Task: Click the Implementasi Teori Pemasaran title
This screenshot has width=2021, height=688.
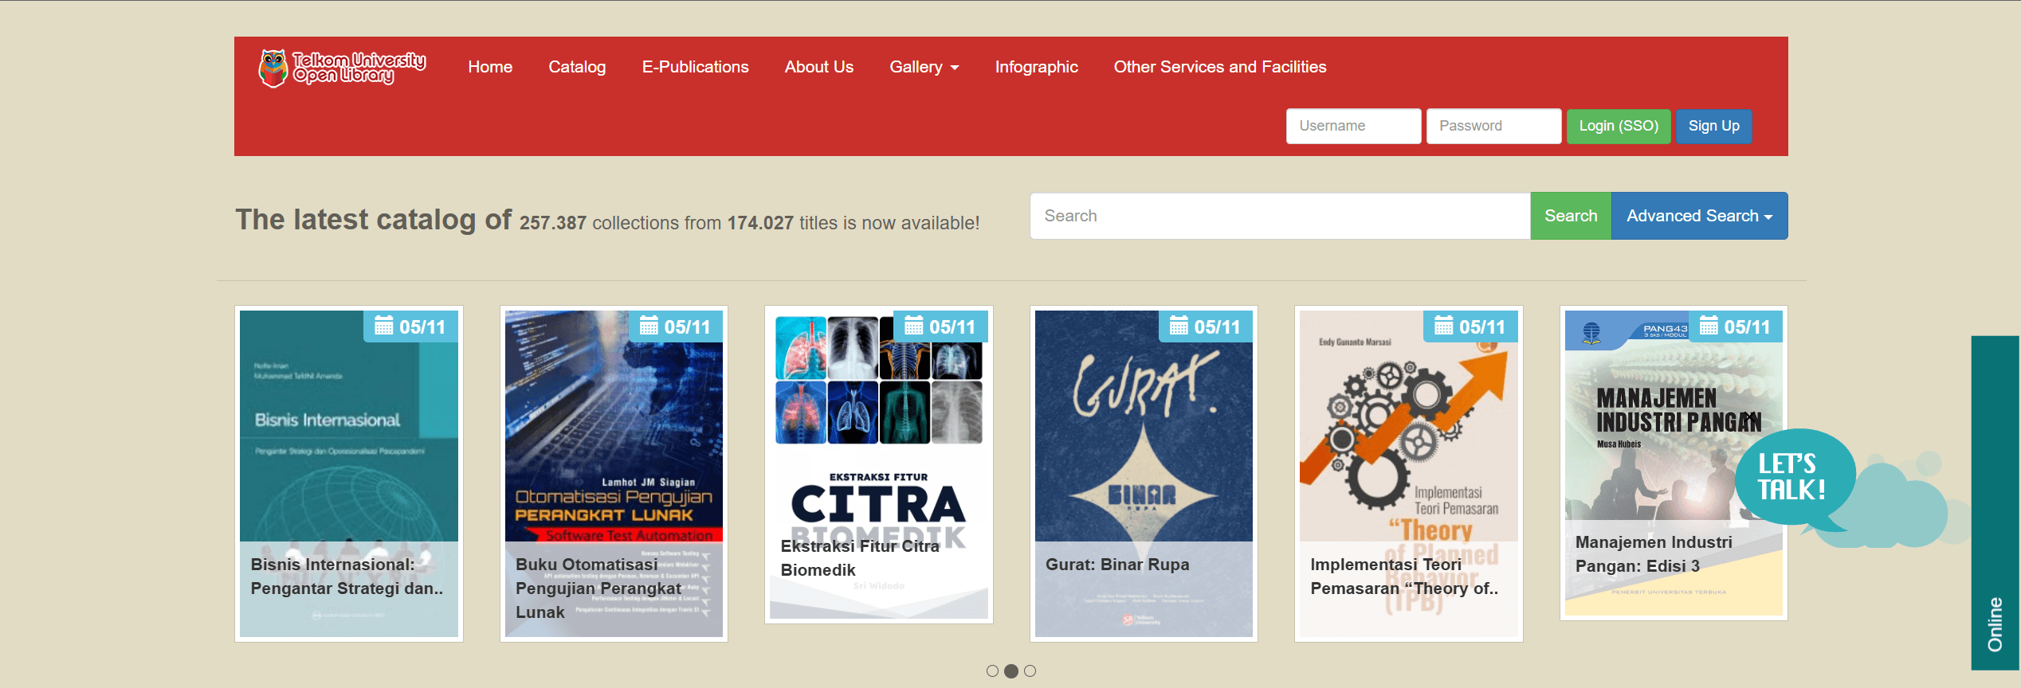Action: pos(1404,577)
